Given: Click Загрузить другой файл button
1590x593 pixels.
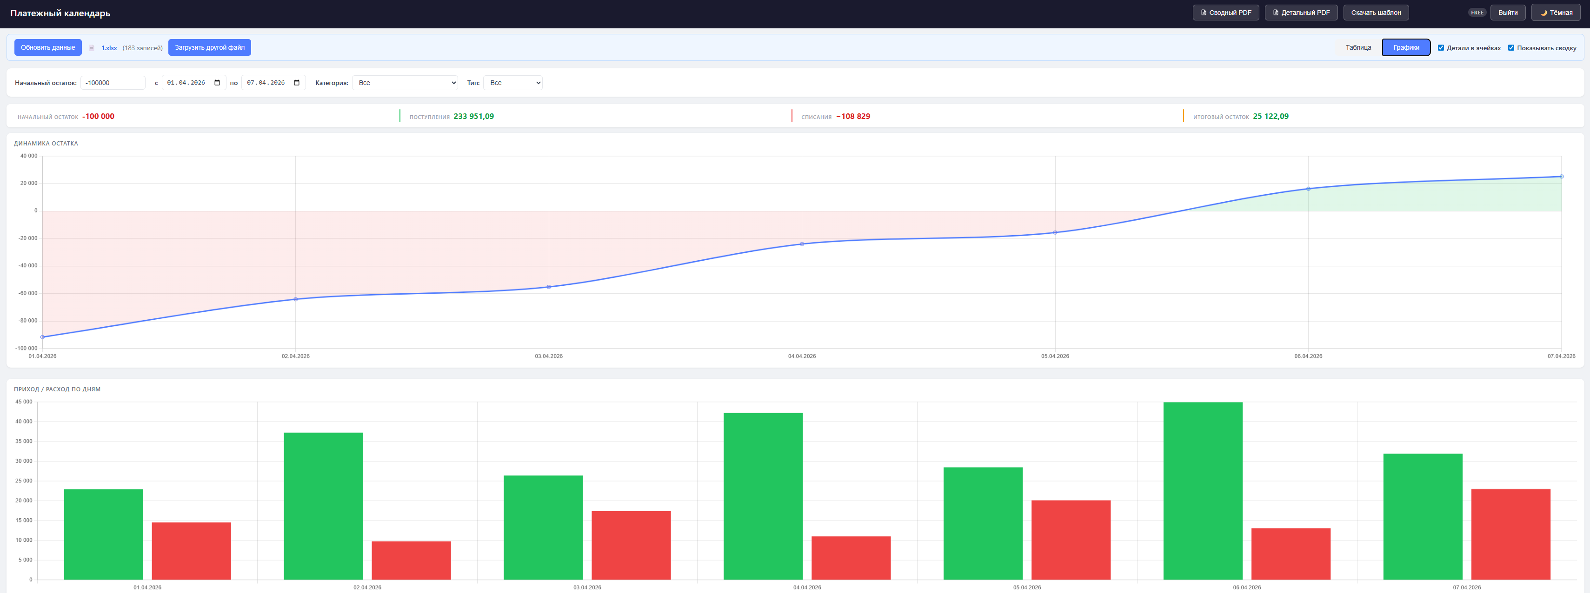Looking at the screenshot, I should pos(209,47).
